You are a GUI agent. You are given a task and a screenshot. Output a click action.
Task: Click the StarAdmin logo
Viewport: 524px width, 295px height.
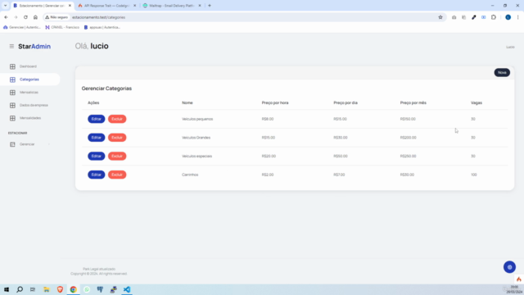34,47
